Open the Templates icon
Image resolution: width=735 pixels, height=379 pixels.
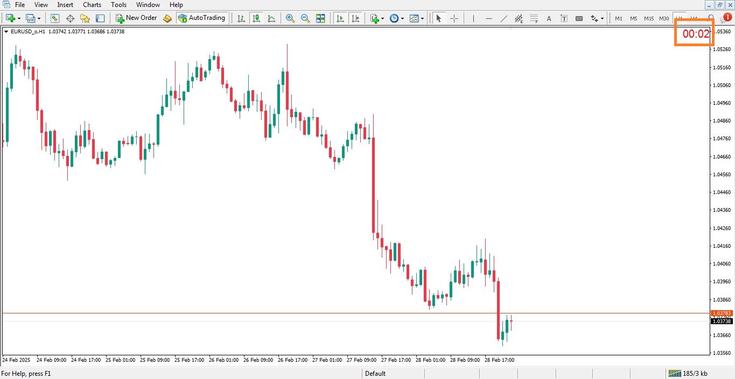(414, 18)
